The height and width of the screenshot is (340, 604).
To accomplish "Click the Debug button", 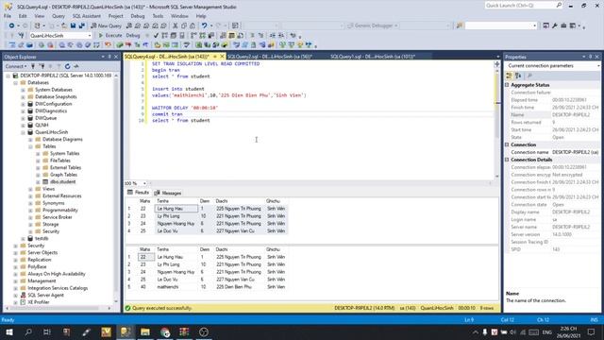I will point(133,36).
